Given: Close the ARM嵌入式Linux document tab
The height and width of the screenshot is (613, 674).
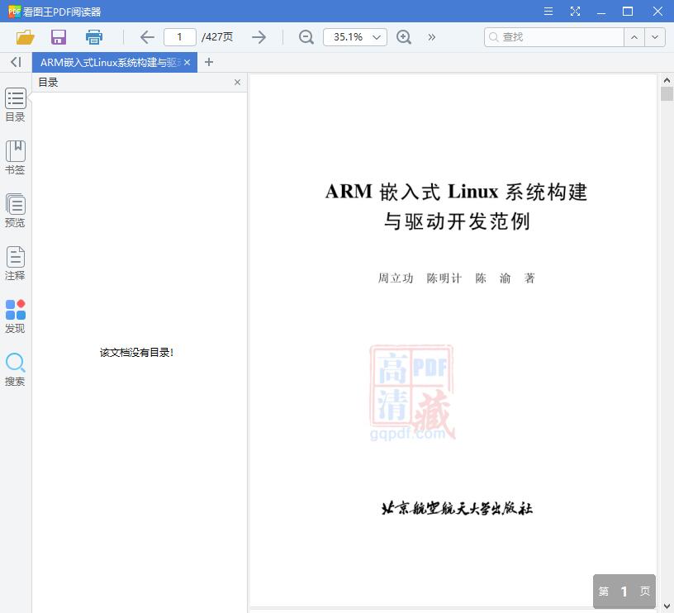Looking at the screenshot, I should pos(187,62).
